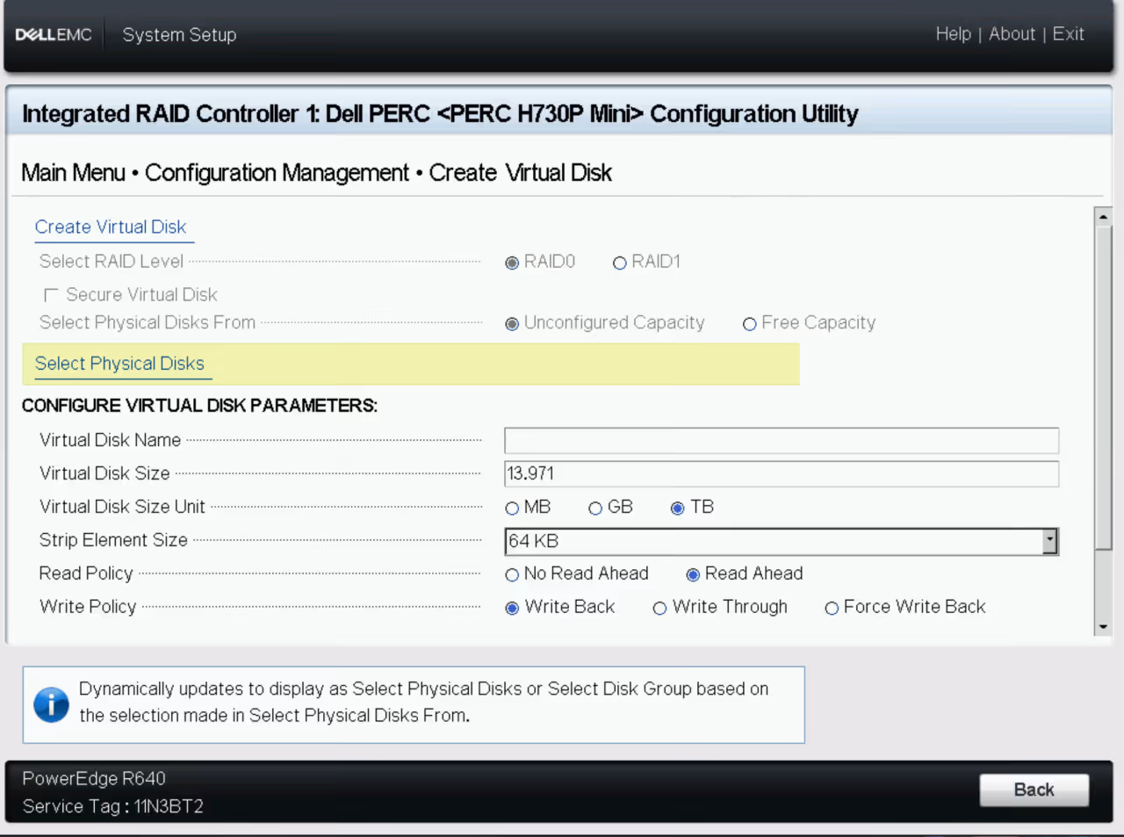The height and width of the screenshot is (837, 1124).
Task: Open the Select Physical Disks link
Action: (x=119, y=364)
